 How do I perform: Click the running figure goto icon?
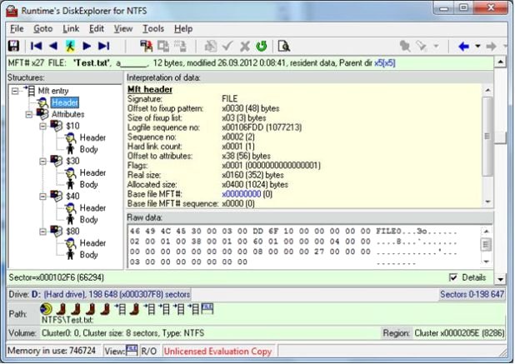(70, 47)
